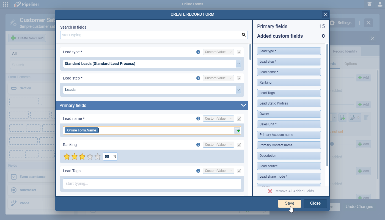
Task: Click the insert field icon in Lead name
Action: (237, 130)
